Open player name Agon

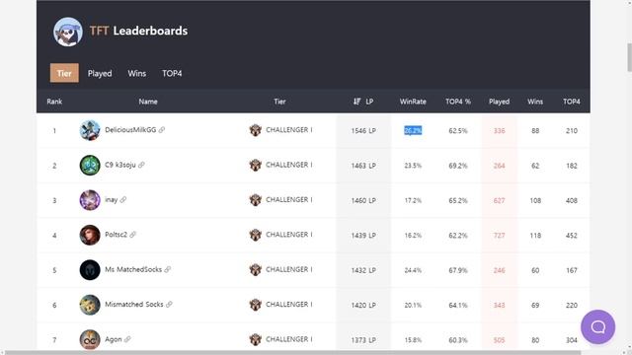point(114,339)
